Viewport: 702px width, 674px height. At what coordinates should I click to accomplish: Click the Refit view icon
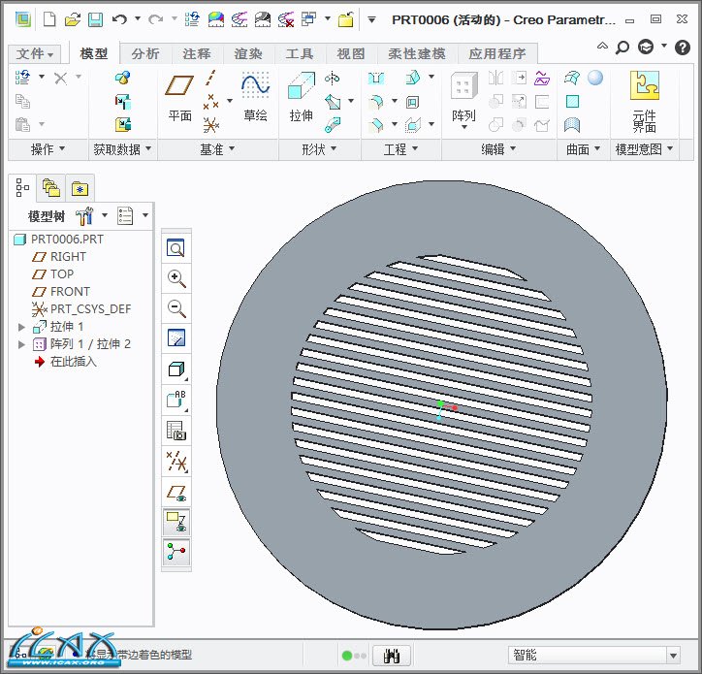click(176, 248)
